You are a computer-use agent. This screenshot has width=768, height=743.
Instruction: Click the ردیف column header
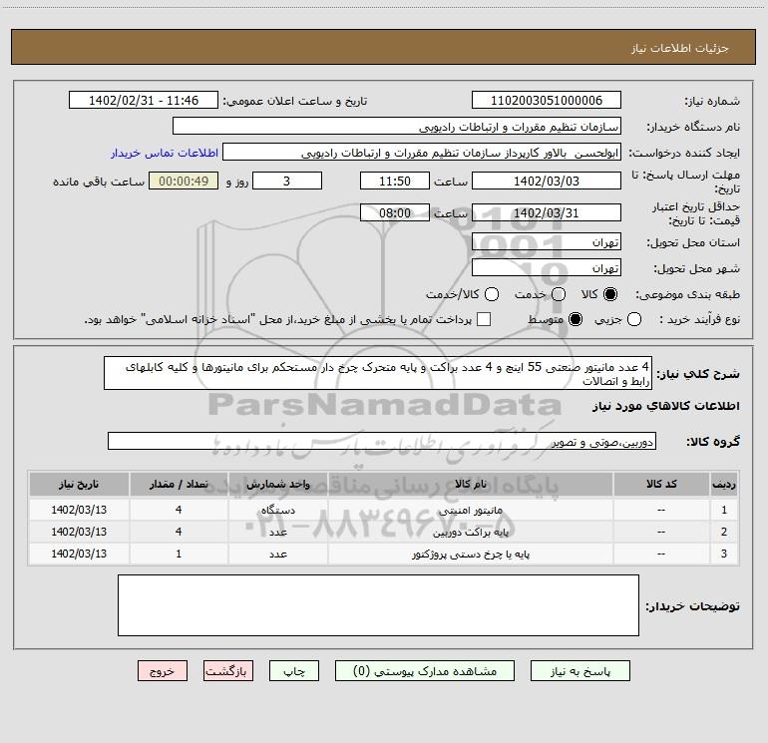click(724, 484)
